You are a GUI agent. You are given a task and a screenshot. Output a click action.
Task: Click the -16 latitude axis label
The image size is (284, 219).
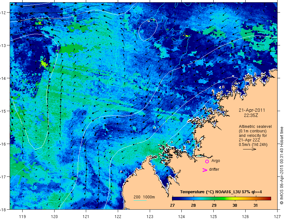pyautogui.click(x=4, y=144)
